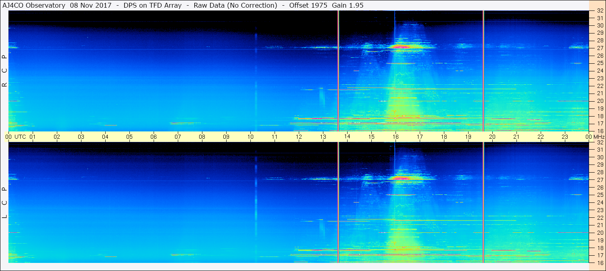The height and width of the screenshot is (271, 606).
Task: Click '16' on the LCP frequency scale
Action: 600,263
